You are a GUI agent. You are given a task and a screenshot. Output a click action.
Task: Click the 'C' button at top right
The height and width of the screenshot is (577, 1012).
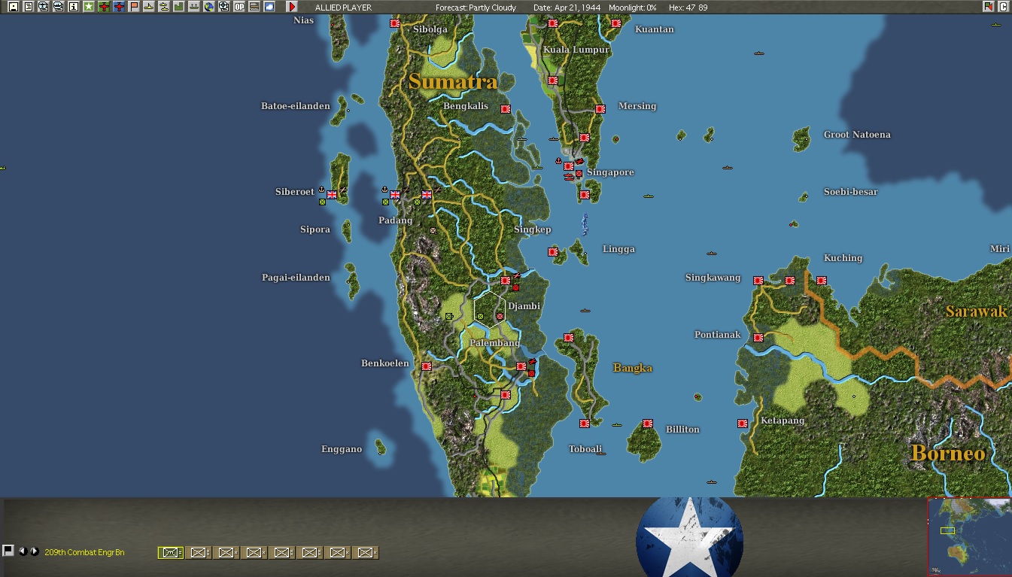coord(1003,7)
